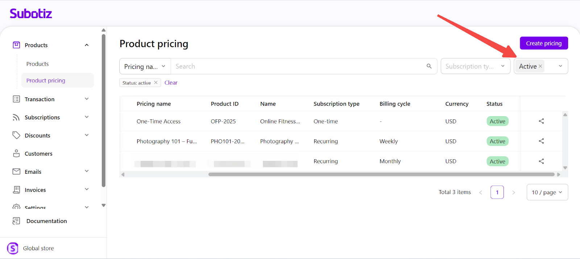Remove Active tag from status selector

click(540, 66)
